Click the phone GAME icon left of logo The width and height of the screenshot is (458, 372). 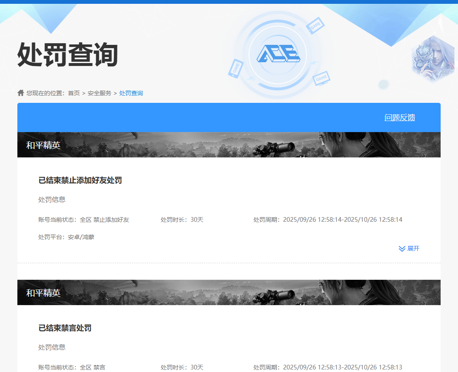235,68
